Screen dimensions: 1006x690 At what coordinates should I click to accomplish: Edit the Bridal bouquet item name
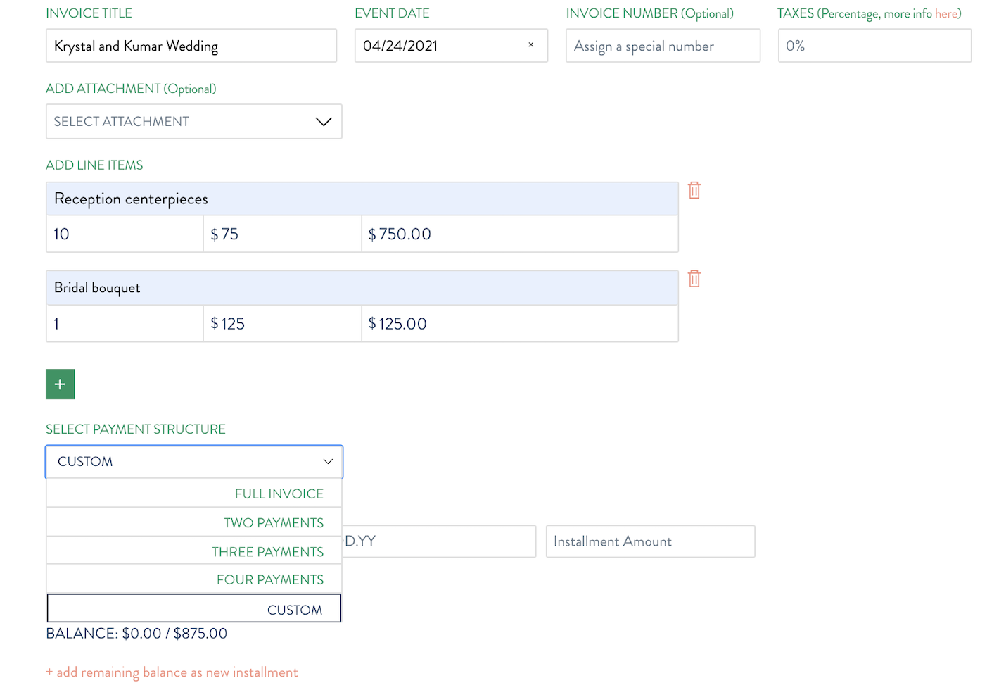362,288
